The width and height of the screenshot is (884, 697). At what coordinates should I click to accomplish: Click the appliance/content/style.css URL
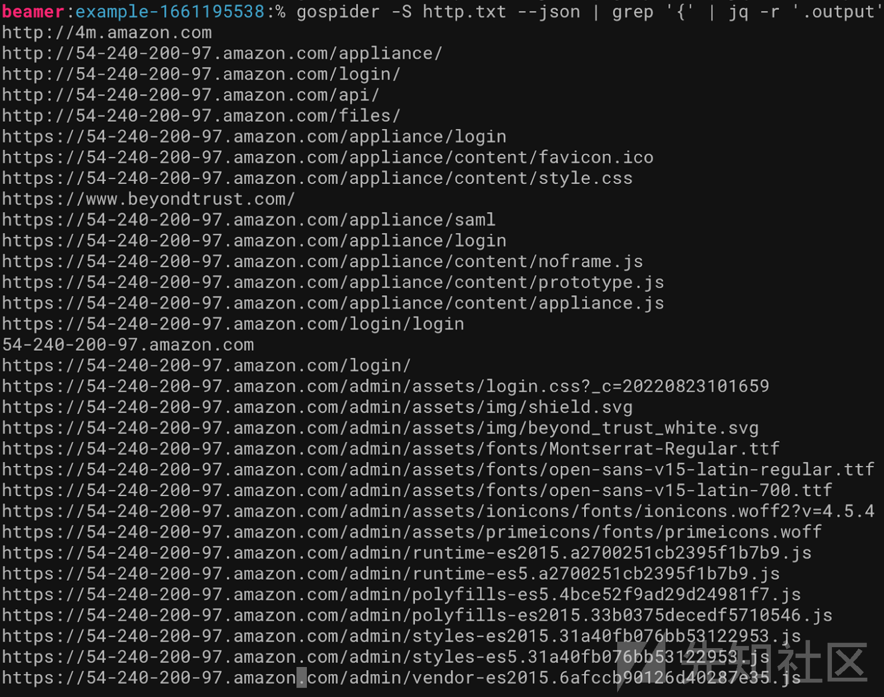click(x=317, y=178)
